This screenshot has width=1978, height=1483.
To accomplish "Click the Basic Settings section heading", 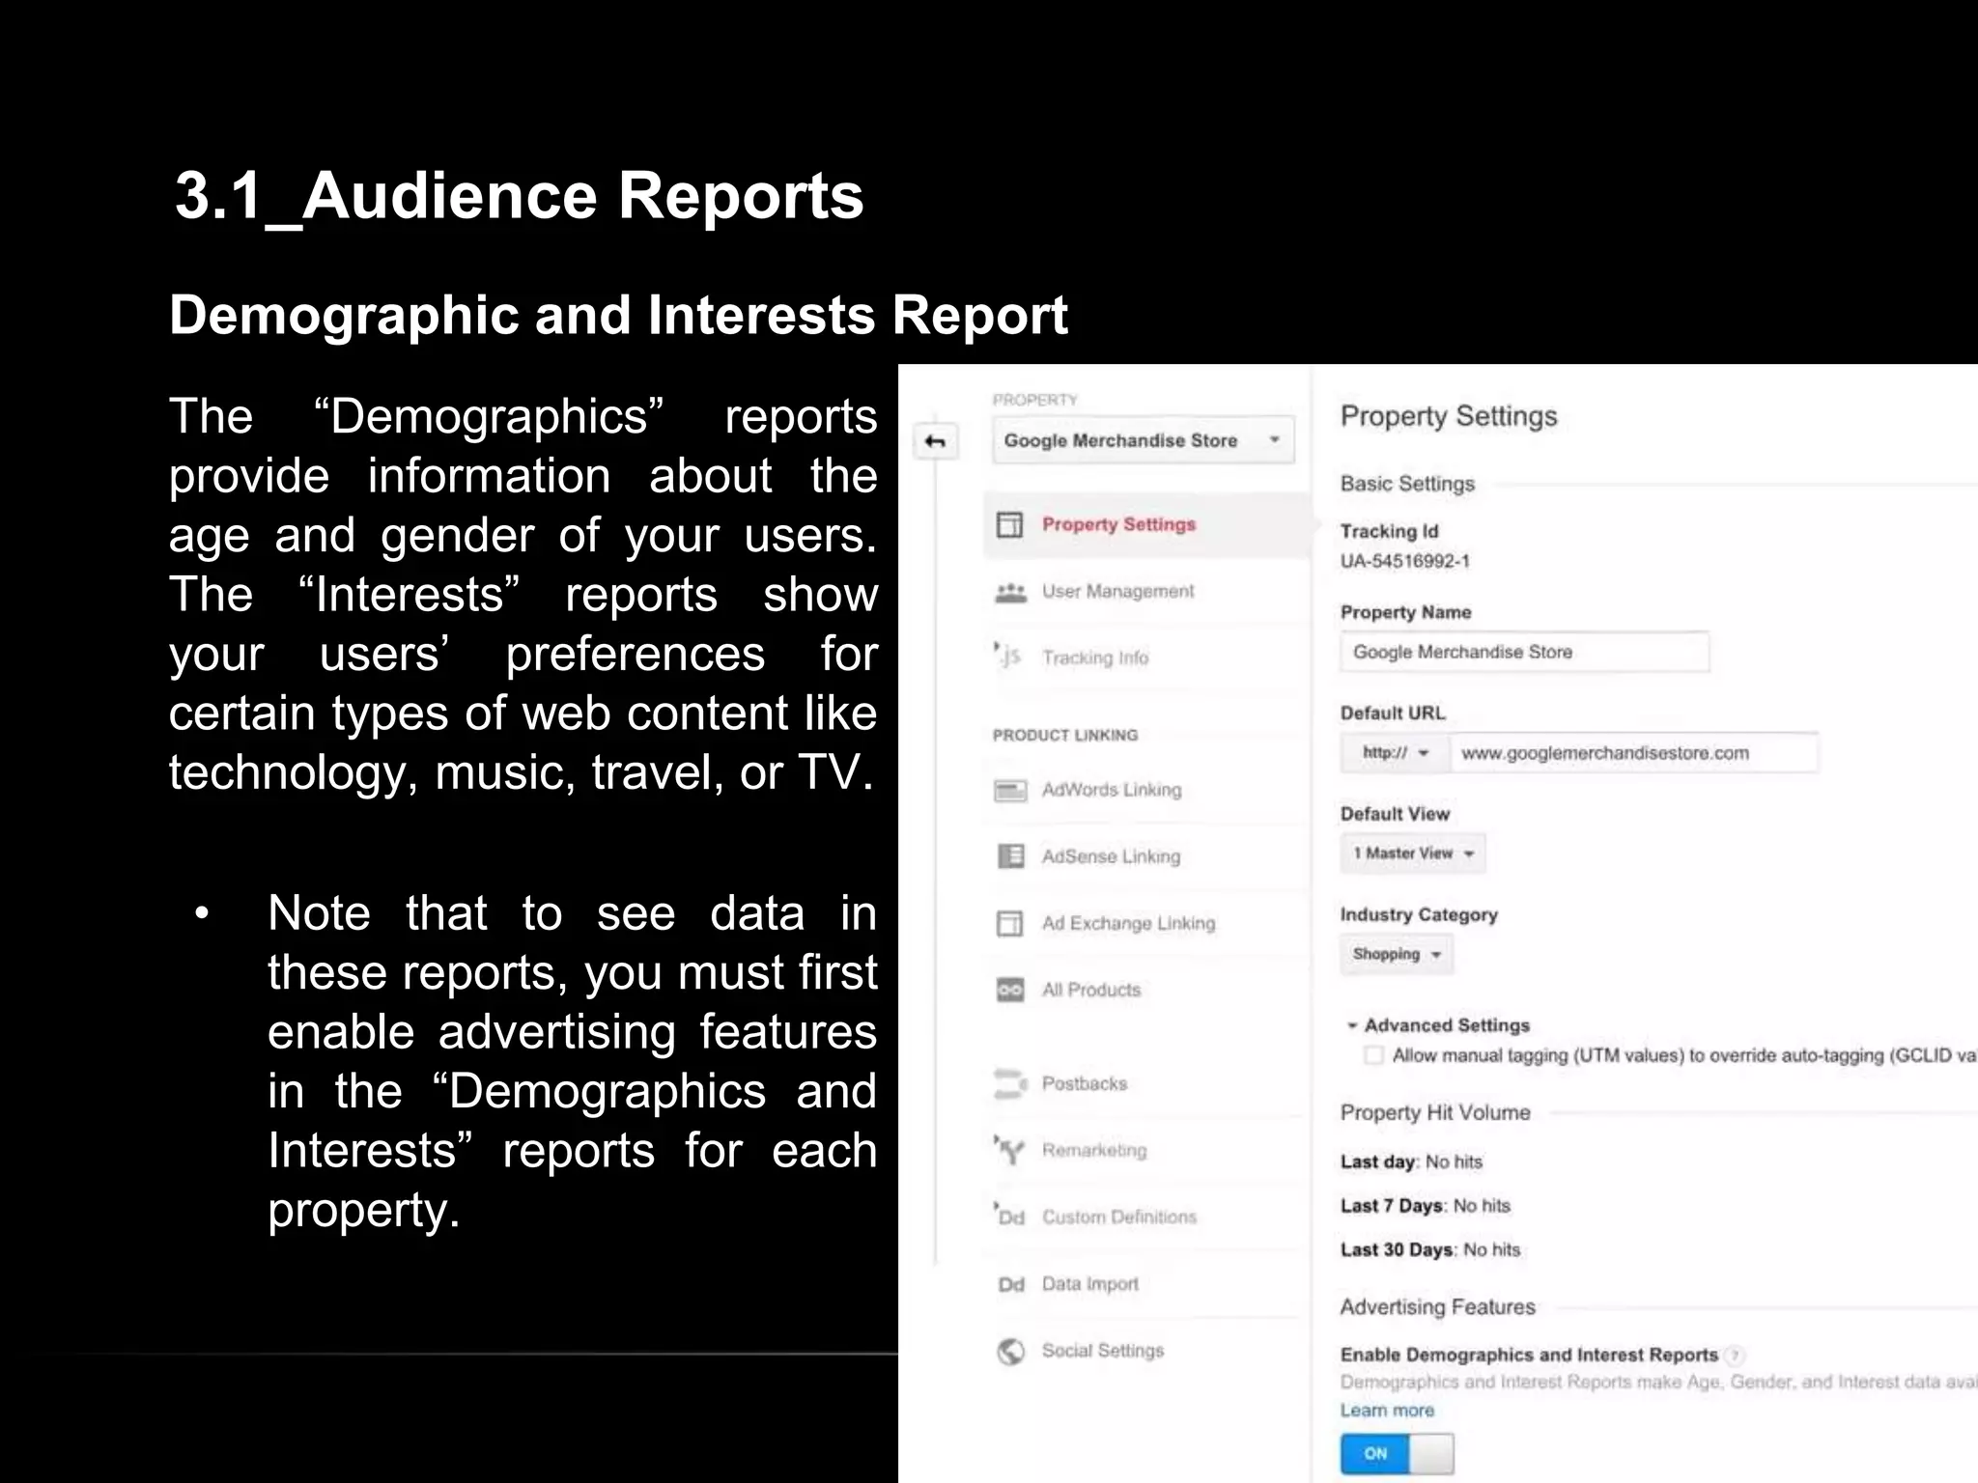I will pos(1407,484).
